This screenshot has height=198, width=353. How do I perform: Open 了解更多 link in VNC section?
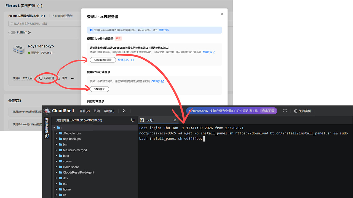pyautogui.click(x=157, y=81)
